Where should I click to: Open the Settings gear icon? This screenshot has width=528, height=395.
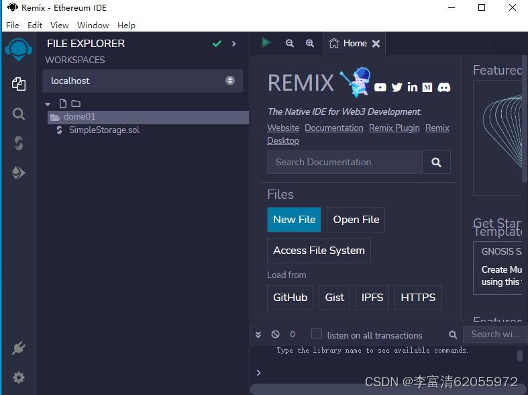pyautogui.click(x=19, y=378)
